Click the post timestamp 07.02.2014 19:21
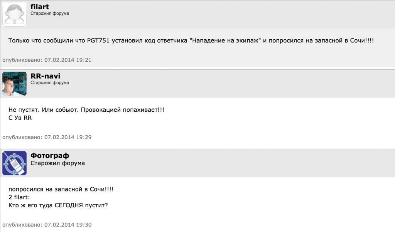Screen dimensions: 395x232 [68, 60]
